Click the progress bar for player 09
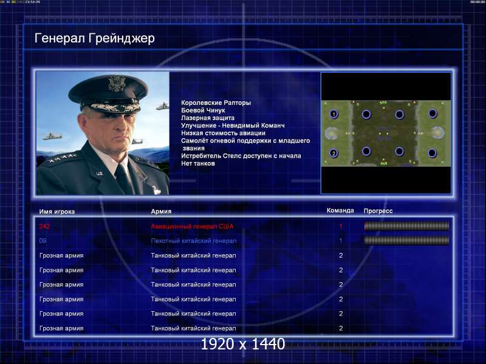The image size is (486, 364). point(406,240)
